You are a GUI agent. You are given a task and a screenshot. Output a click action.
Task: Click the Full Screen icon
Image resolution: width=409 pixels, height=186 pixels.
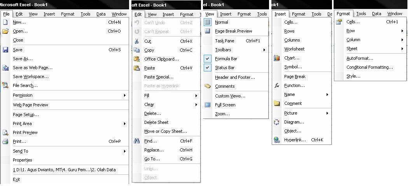point(208,105)
